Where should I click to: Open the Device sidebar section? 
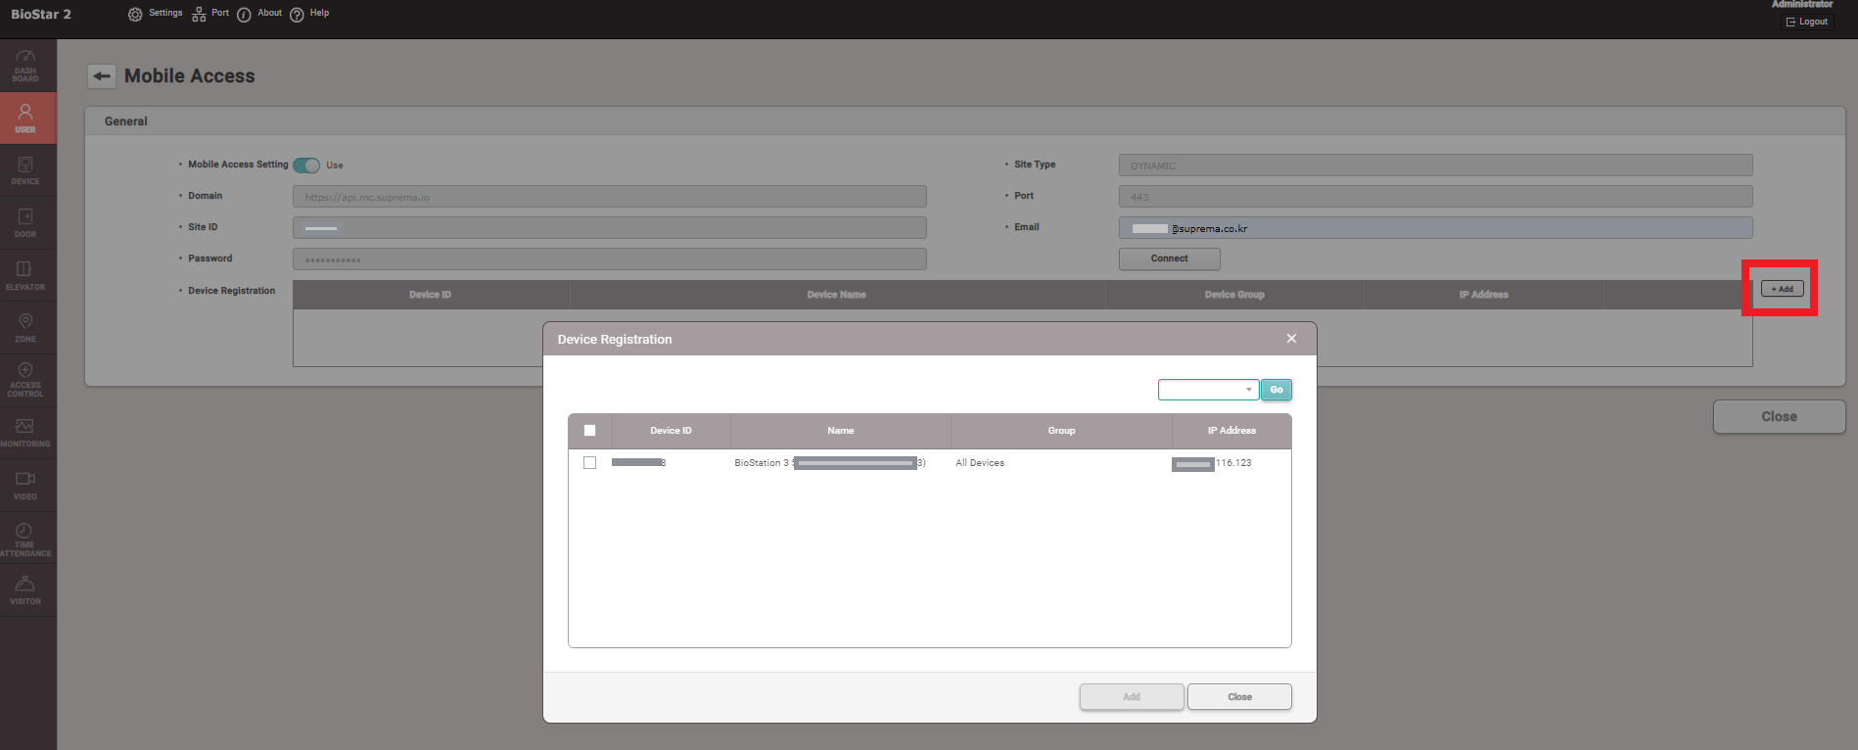tap(26, 170)
